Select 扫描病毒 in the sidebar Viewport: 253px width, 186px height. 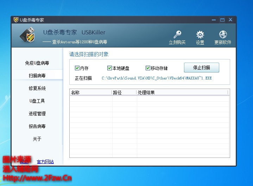(37, 76)
